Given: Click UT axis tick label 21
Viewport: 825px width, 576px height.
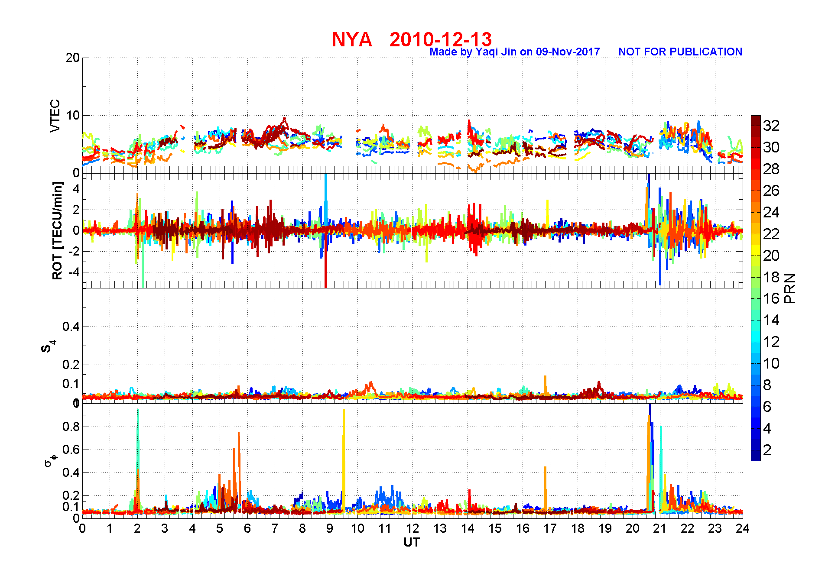Looking at the screenshot, I should click(x=660, y=528).
